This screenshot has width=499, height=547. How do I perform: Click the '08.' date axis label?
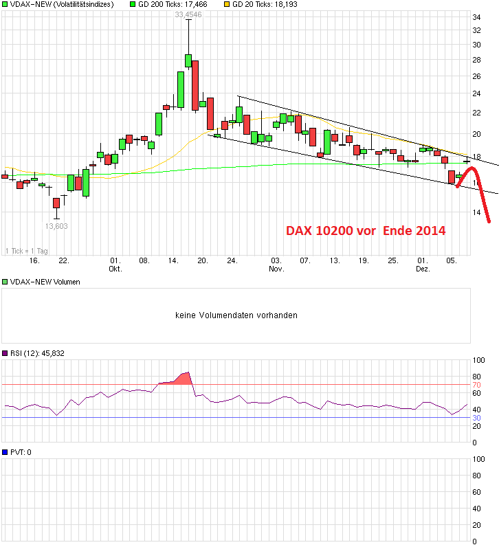tap(144, 260)
